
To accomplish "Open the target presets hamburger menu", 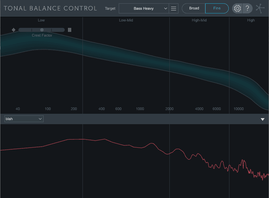I will tap(174, 8).
